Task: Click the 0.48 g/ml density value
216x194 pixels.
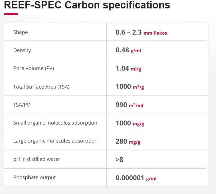Action: click(x=128, y=50)
